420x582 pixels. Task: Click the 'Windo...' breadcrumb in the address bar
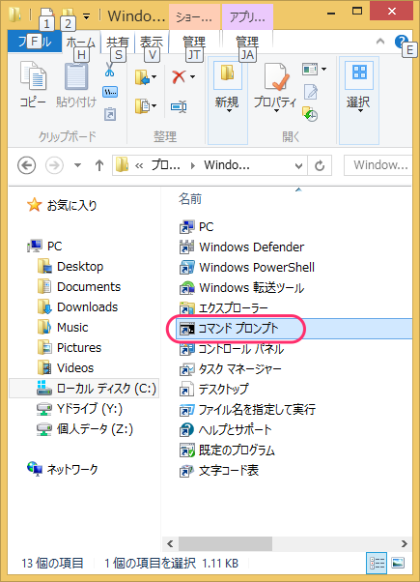click(x=227, y=165)
